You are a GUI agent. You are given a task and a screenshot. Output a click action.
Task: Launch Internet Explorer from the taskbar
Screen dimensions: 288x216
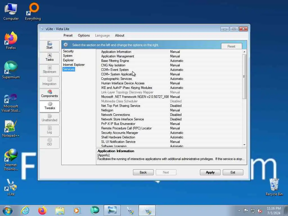(x=25, y=210)
